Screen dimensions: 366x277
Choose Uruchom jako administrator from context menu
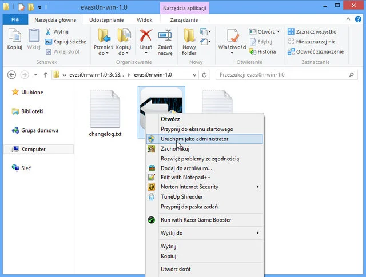click(x=194, y=139)
